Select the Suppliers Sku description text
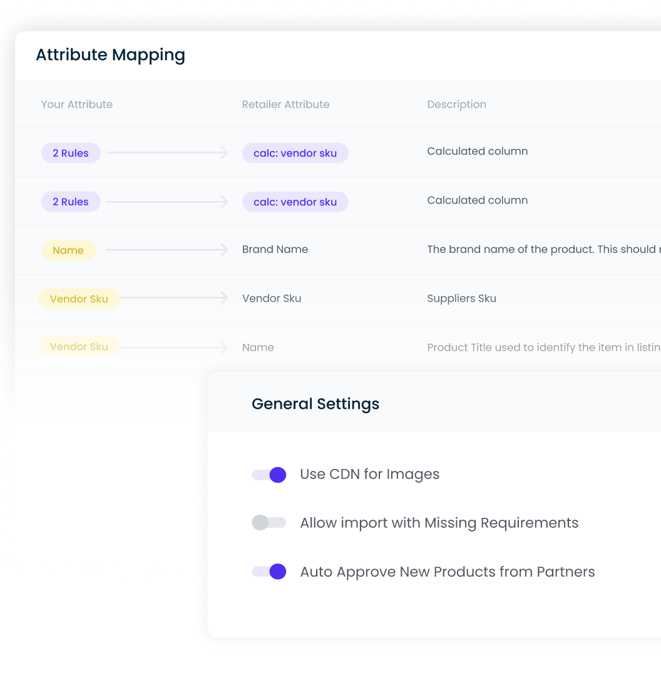Screen dimensions: 661x680 tap(461, 299)
